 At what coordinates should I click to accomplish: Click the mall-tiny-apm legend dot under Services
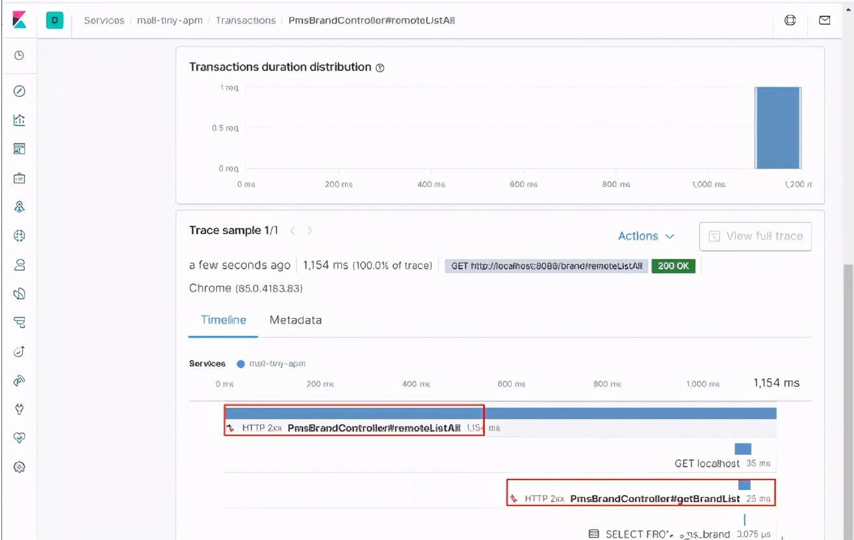click(x=240, y=364)
